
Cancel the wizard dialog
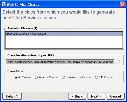coord(116,96)
